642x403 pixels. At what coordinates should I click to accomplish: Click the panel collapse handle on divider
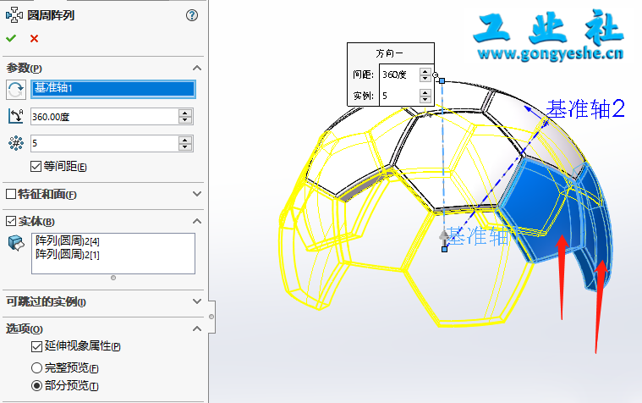point(211,317)
